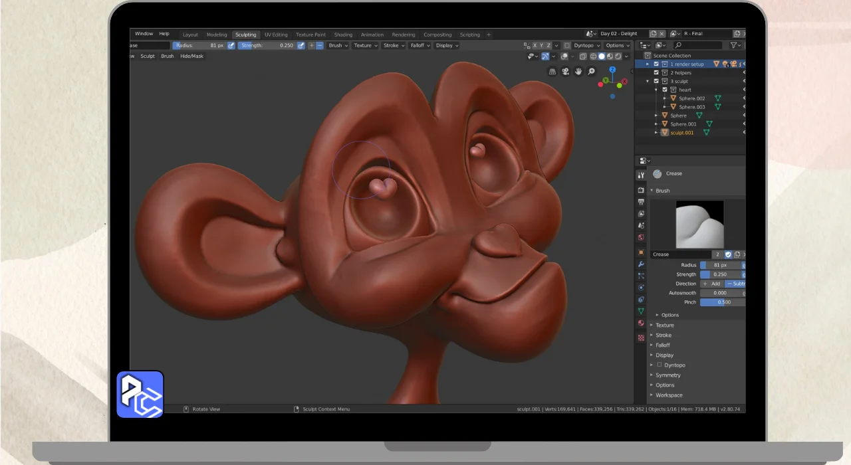Uncheck the '2 helpers' collection checkbox
Image resolution: width=851 pixels, height=465 pixels.
[x=656, y=73]
